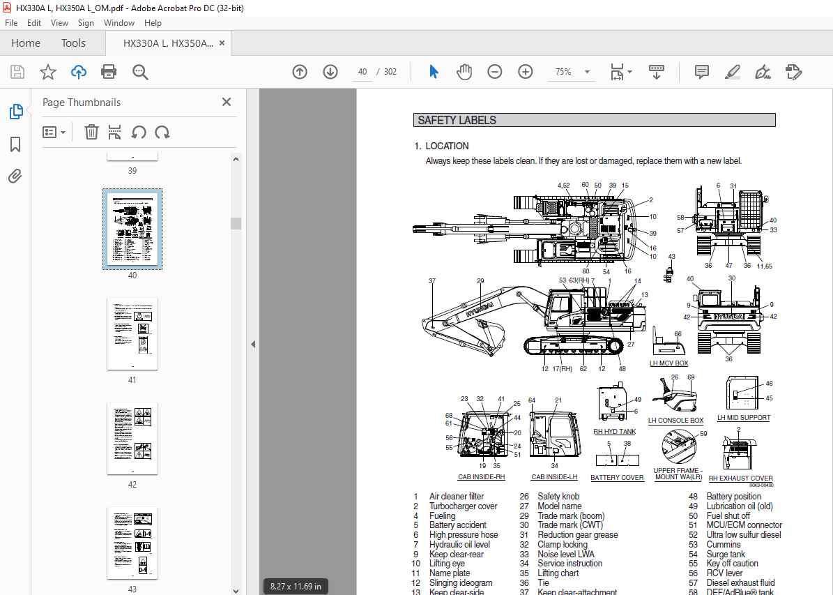Select page 43 thumbnail
Image resolution: width=833 pixels, height=595 pixels.
[x=132, y=543]
